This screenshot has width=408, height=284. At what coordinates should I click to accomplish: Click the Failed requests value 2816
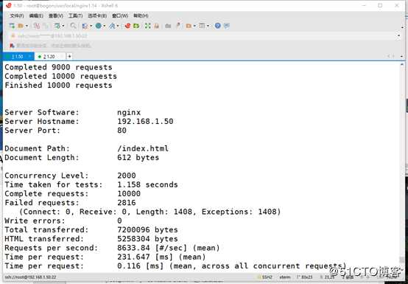(127, 203)
